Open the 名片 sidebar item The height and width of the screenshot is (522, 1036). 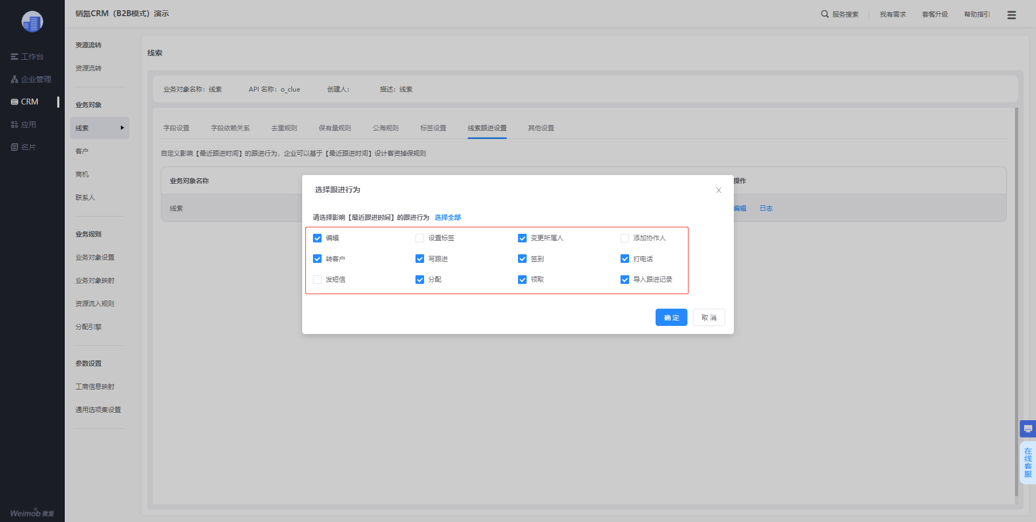click(23, 147)
